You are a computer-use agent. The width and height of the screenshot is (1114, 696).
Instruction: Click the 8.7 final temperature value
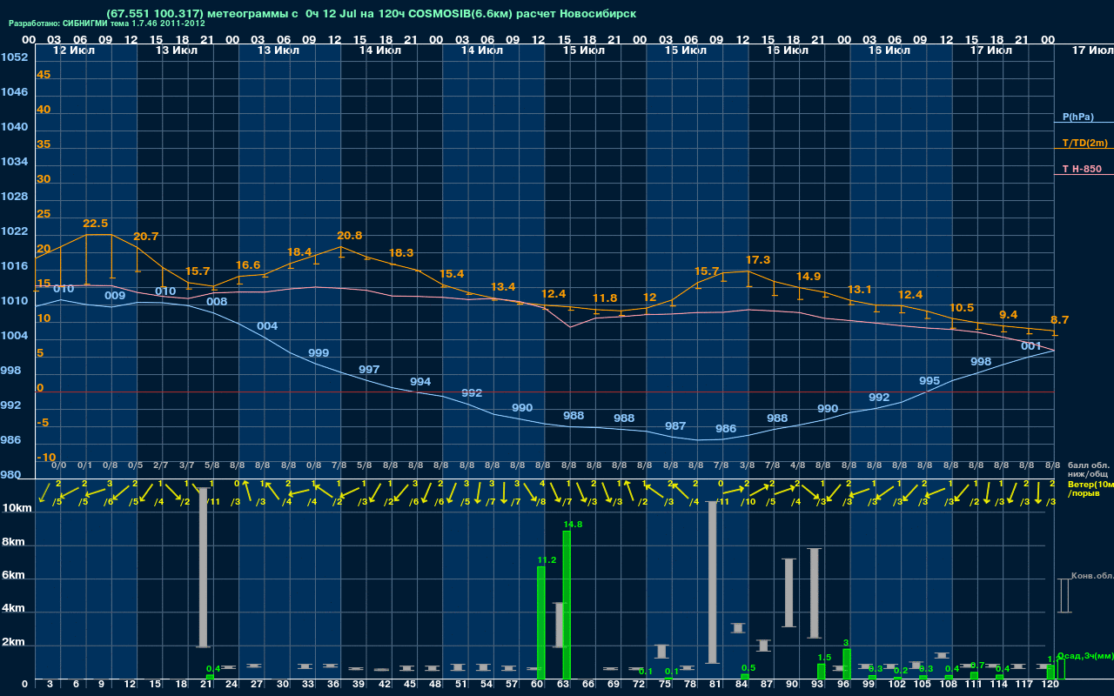pyautogui.click(x=1059, y=320)
